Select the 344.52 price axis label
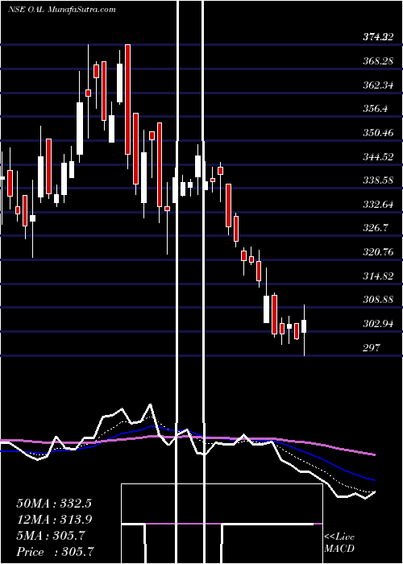 (x=377, y=157)
